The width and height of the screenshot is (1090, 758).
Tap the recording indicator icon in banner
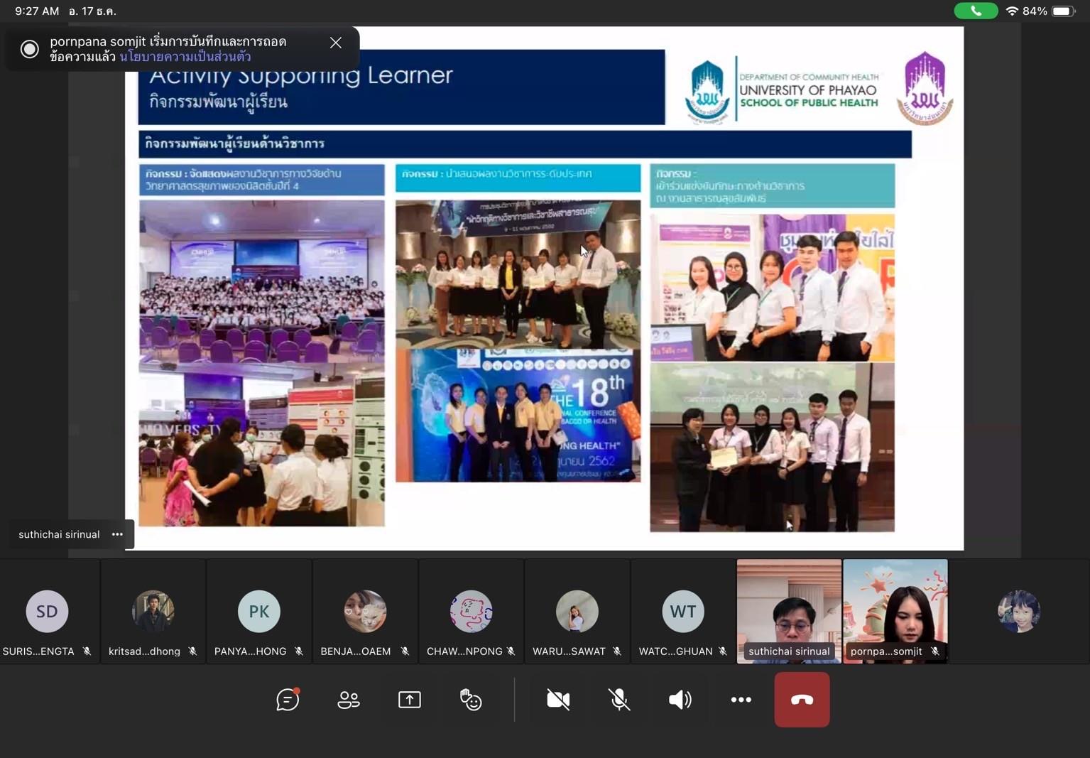[x=29, y=49]
